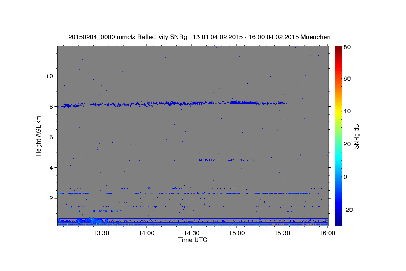Click the colorbar value 20
This screenshot has width=406, height=271.
coord(347,144)
